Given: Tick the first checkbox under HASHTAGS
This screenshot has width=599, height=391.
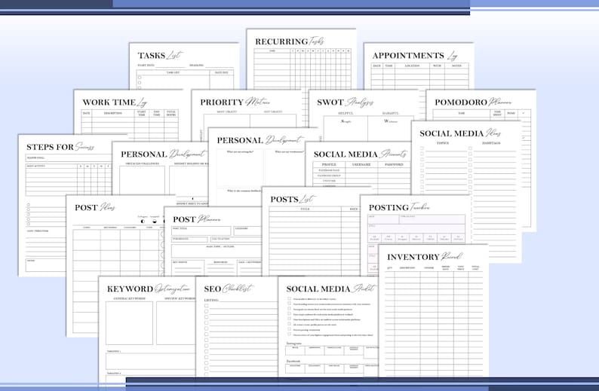Looking at the screenshot, I should (470, 148).
